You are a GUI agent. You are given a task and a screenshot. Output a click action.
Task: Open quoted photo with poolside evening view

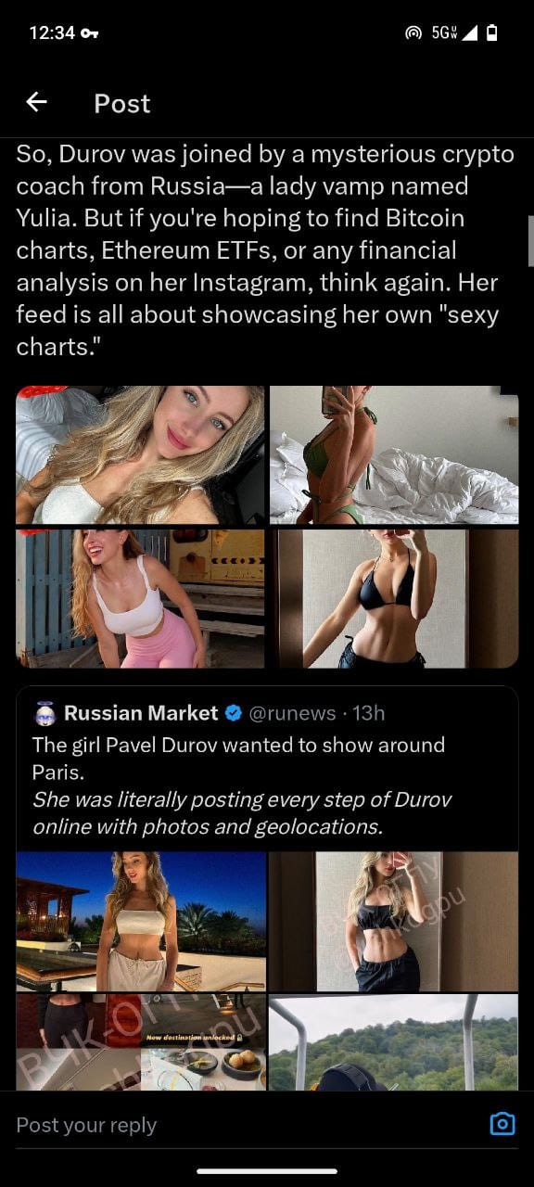(x=141, y=922)
